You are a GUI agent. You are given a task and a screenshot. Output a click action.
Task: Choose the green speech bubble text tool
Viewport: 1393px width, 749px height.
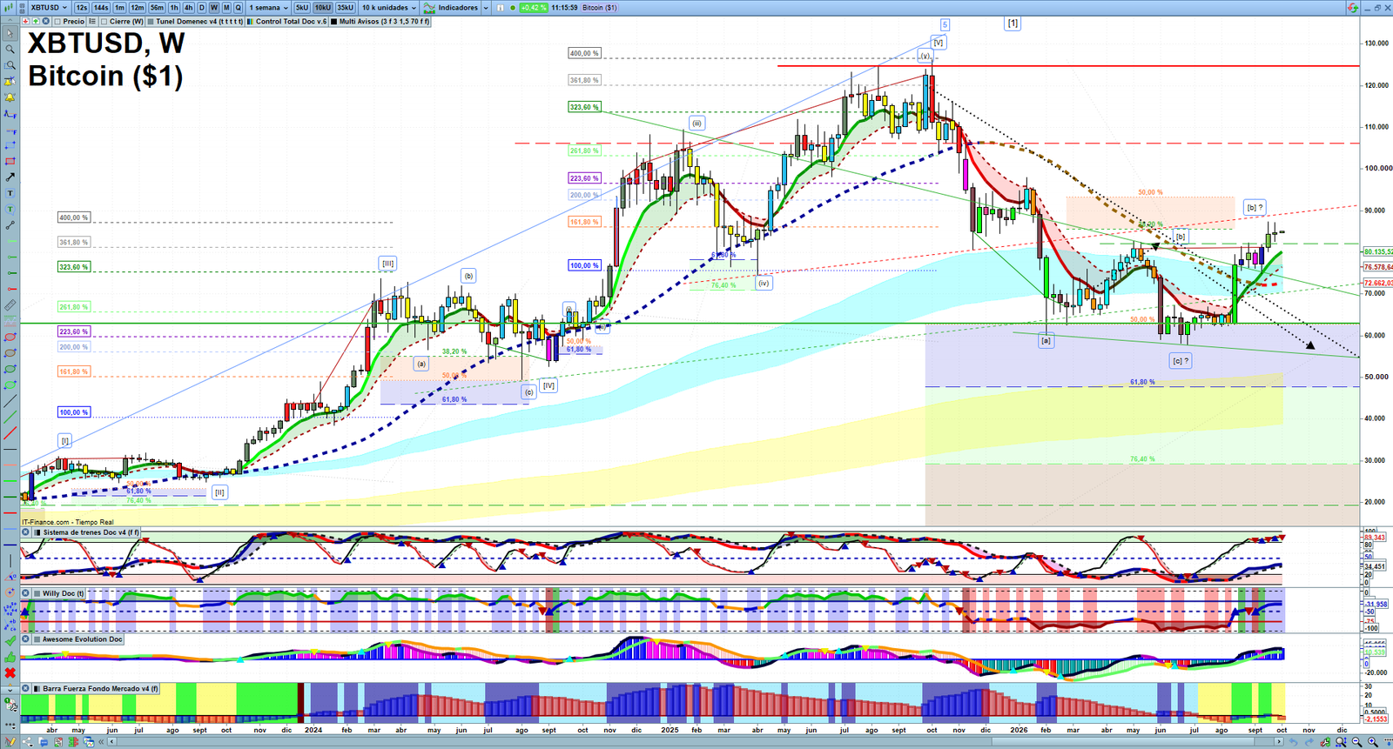[10, 209]
